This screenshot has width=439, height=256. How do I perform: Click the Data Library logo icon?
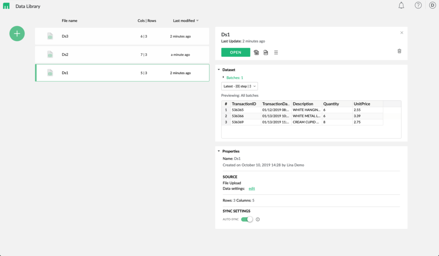6,6
